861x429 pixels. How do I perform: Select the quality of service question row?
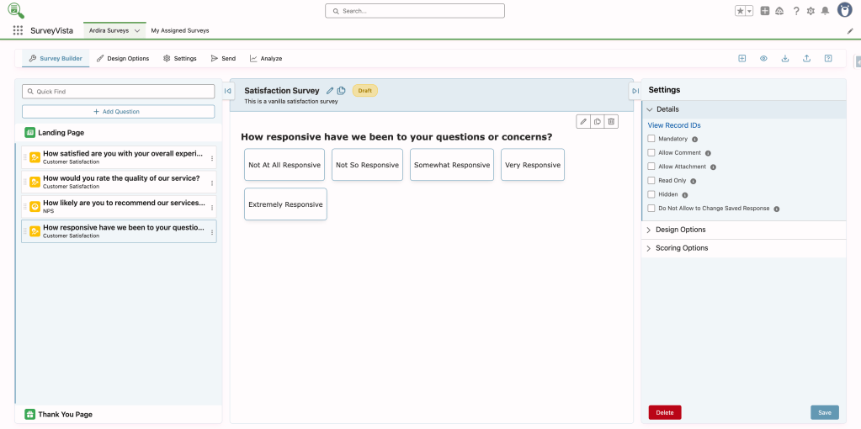(119, 182)
